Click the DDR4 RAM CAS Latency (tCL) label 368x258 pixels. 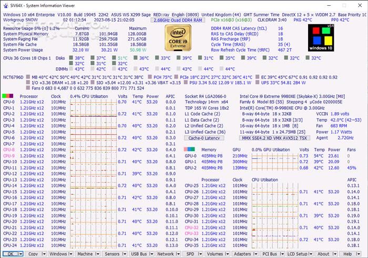(239, 28)
